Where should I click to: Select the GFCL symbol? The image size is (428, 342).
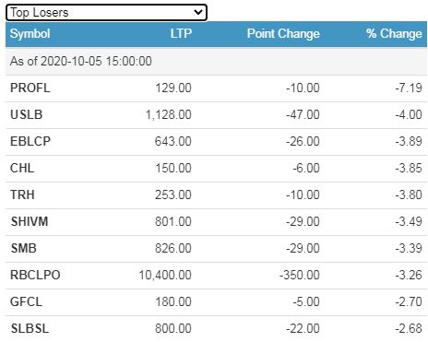pos(26,302)
